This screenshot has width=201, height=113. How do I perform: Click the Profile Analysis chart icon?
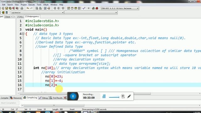(x=93, y=8)
